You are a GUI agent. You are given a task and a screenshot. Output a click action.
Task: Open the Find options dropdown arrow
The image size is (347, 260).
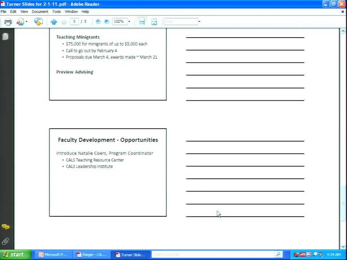[200, 21]
